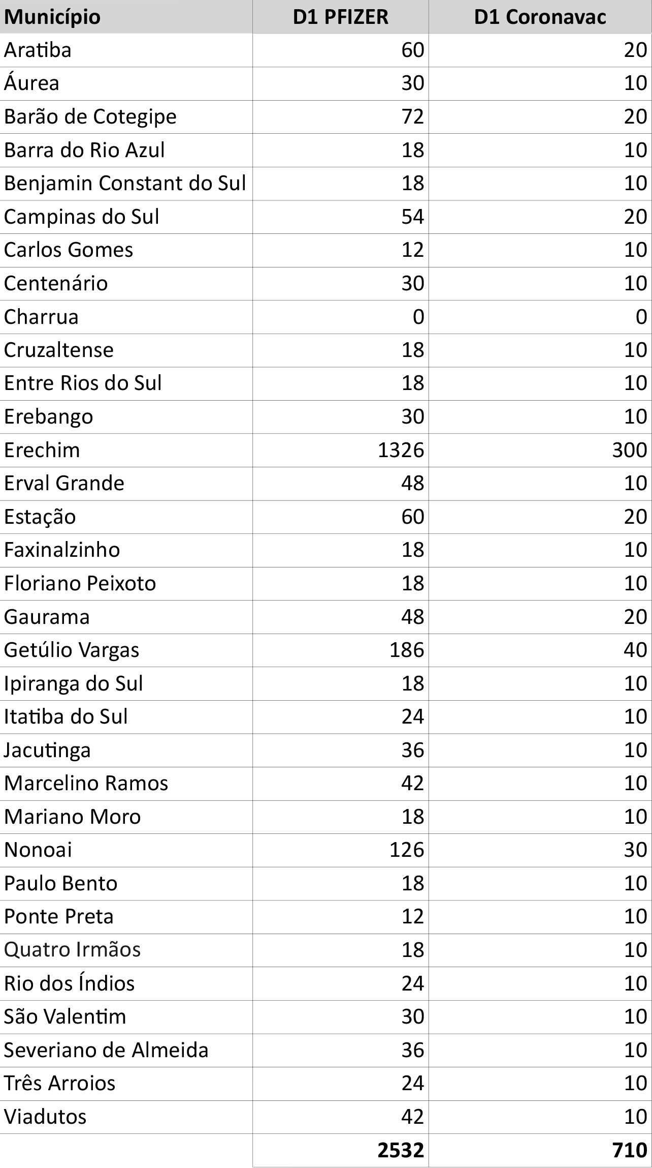The image size is (652, 1168).
Task: Select the Município column header
Action: pyautogui.click(x=126, y=17)
